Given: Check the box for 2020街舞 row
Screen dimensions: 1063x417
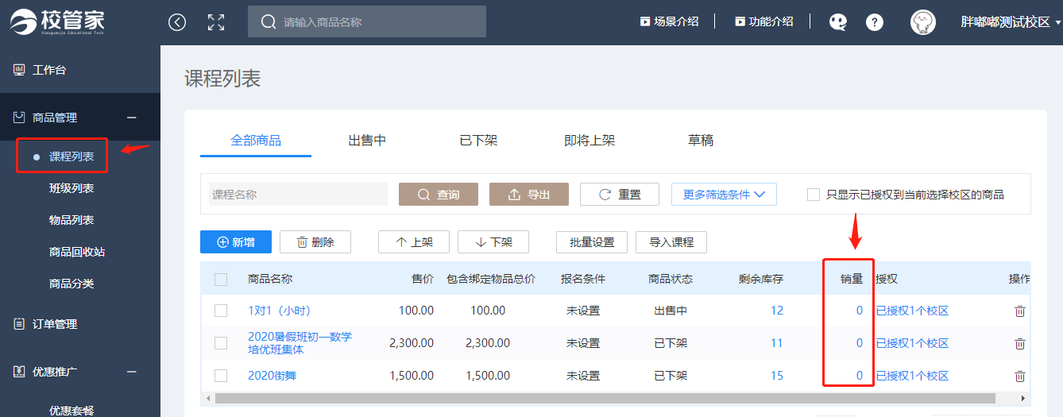Looking at the screenshot, I should pos(221,375).
